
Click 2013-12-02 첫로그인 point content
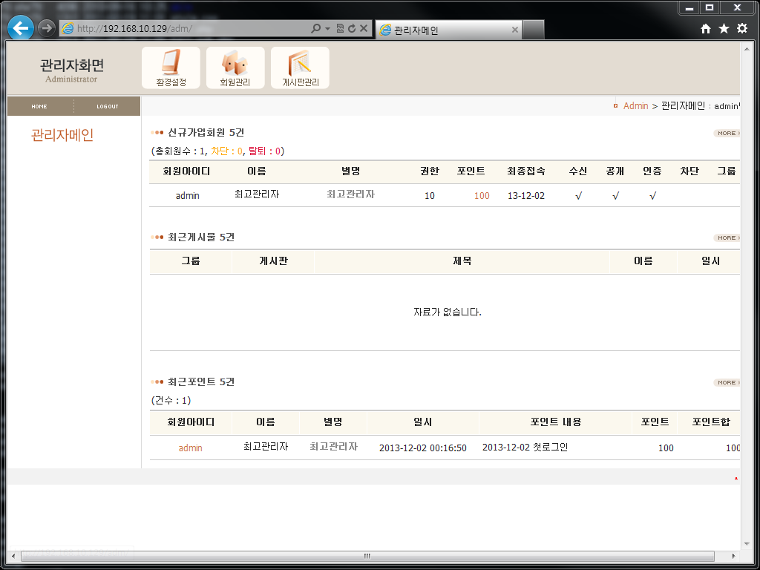(525, 447)
